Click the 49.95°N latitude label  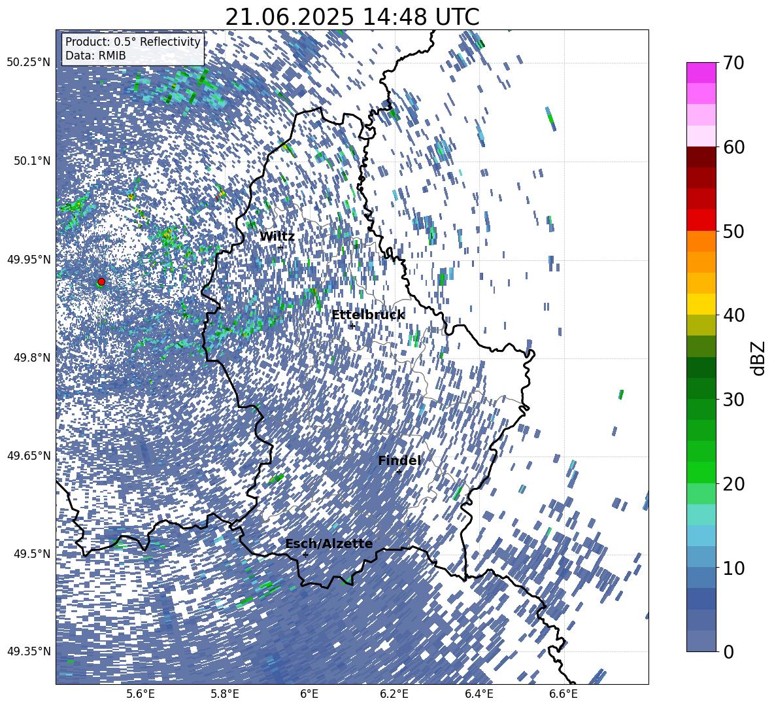29,259
